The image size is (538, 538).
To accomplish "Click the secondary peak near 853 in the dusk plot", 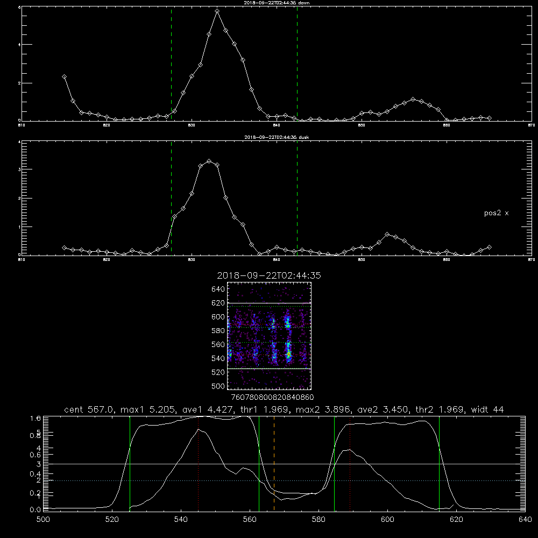I will pyautogui.click(x=387, y=235).
